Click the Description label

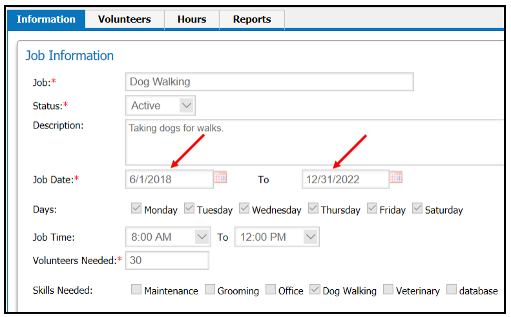pyautogui.click(x=58, y=125)
